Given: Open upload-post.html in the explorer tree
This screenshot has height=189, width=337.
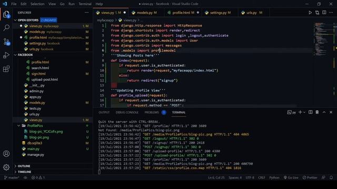Looking at the screenshot, I should [x=44, y=79].
